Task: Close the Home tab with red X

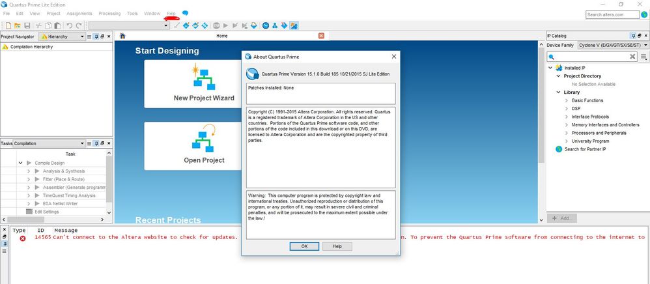Action: click(320, 36)
